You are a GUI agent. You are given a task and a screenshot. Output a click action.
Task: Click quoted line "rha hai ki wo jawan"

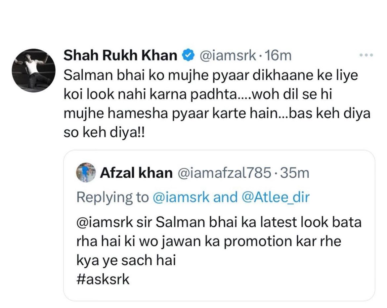(208, 242)
